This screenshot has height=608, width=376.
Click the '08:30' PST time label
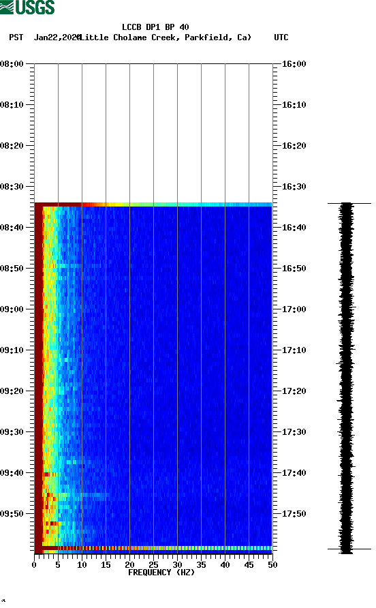click(x=12, y=187)
